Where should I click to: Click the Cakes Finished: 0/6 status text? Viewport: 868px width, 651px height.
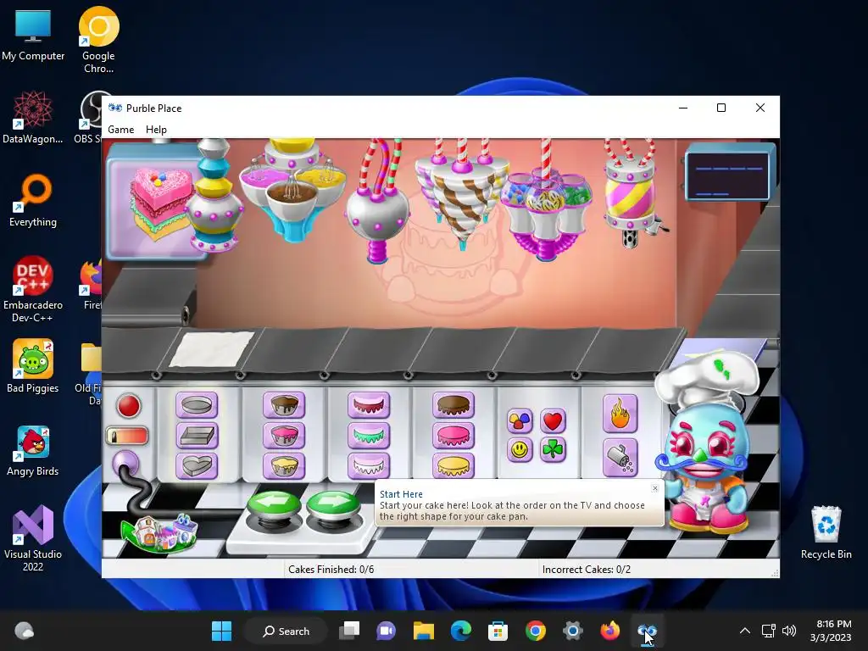331,569
